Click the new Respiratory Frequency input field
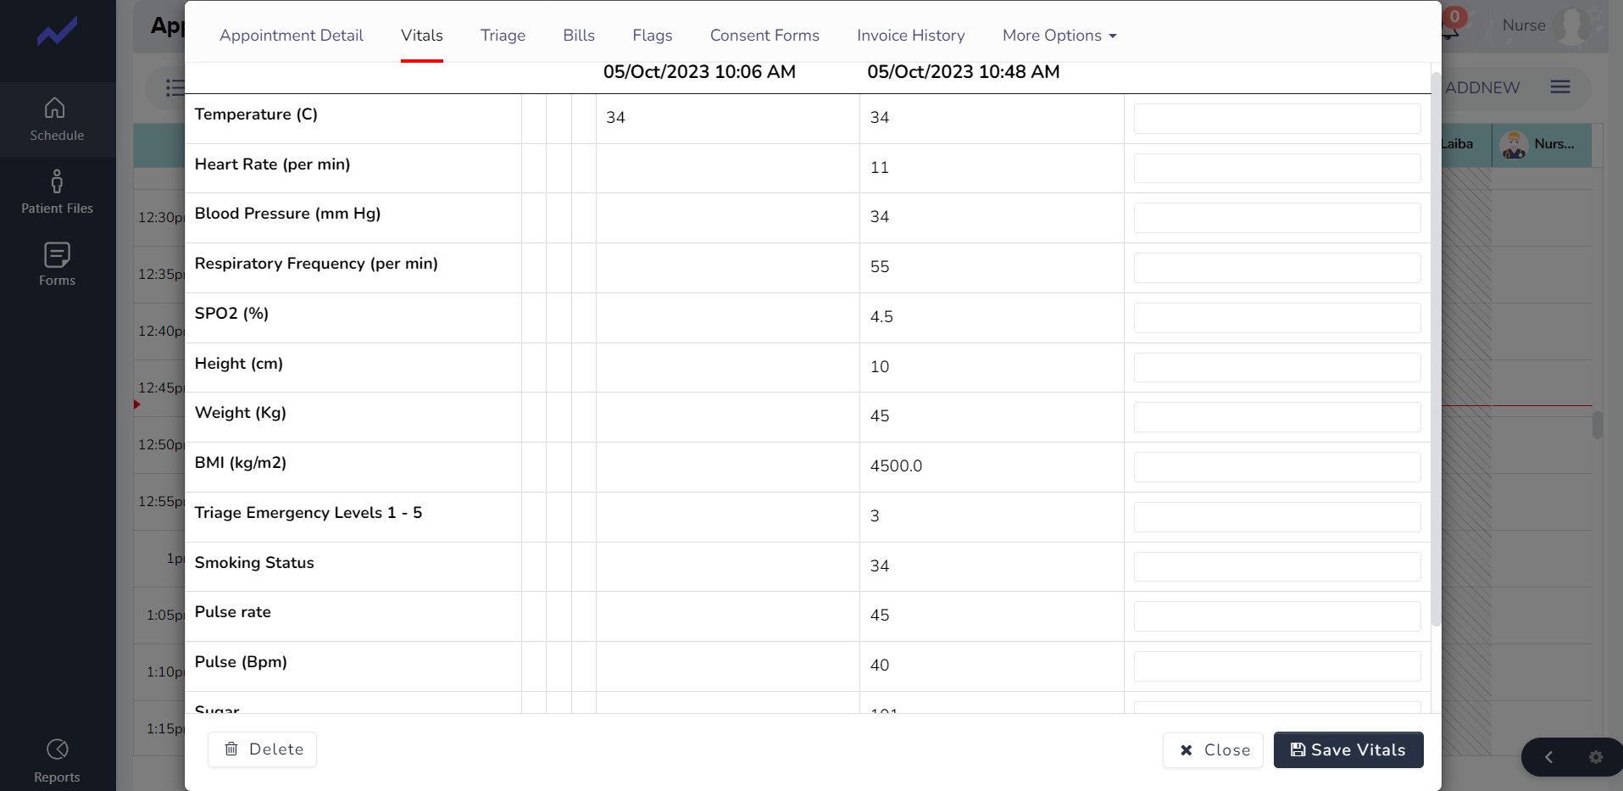 [1277, 268]
